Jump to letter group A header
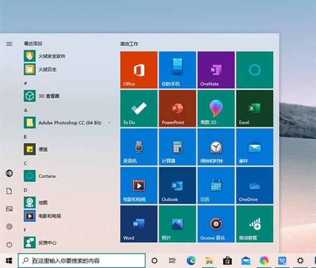Screen dimensions: 316x268 click(x=25, y=110)
